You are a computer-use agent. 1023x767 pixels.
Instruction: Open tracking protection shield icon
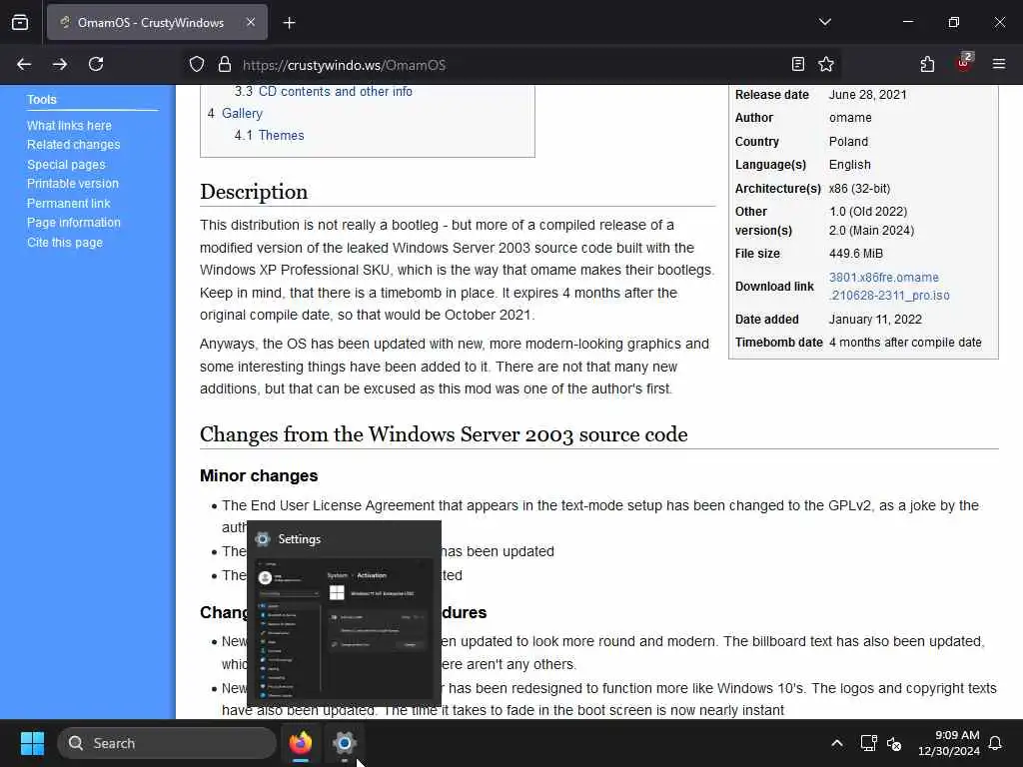point(197,65)
